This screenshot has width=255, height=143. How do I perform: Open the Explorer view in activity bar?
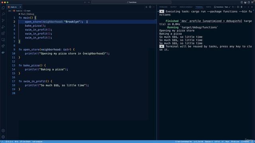[x=3, y=8]
